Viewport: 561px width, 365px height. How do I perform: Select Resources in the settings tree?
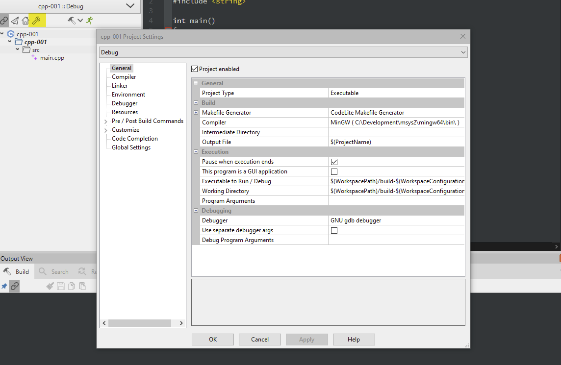(125, 112)
